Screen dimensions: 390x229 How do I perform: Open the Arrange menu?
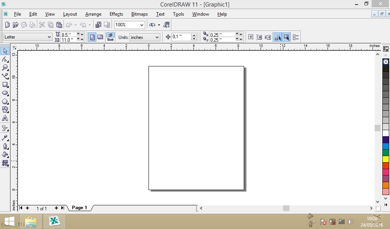pos(93,14)
